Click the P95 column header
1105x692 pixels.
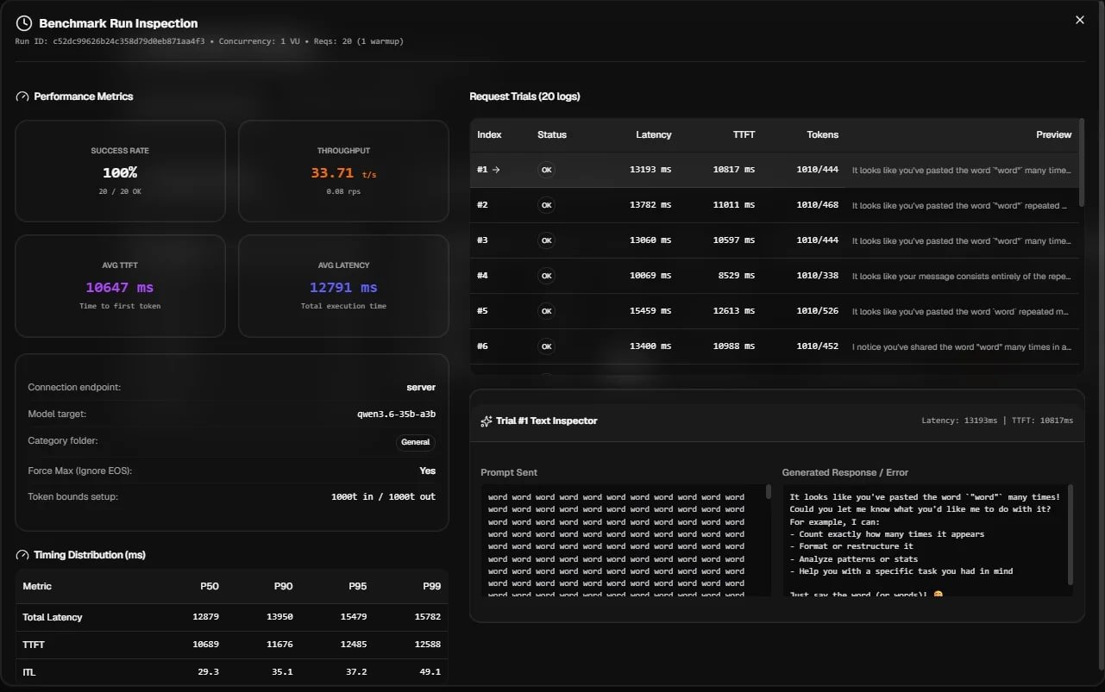(x=358, y=586)
